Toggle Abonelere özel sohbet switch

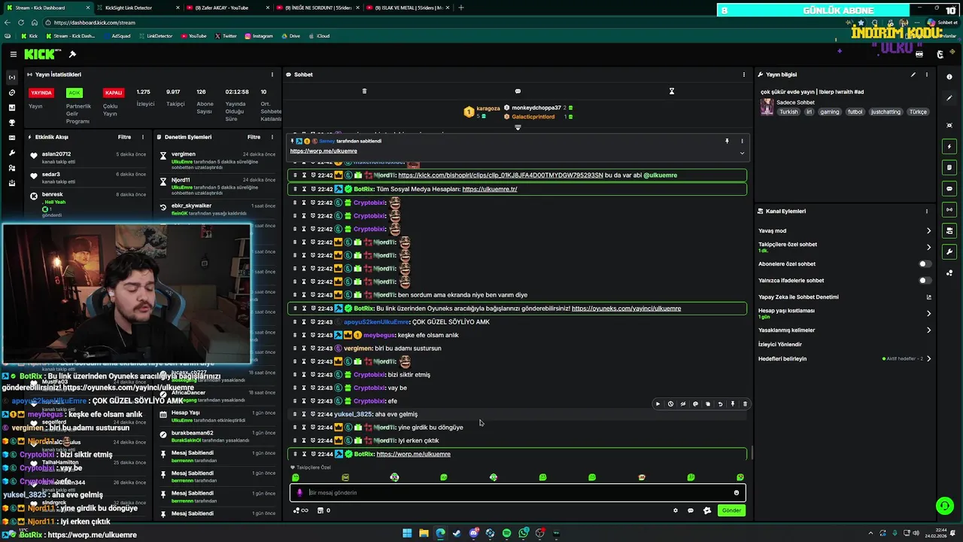pyautogui.click(x=925, y=264)
